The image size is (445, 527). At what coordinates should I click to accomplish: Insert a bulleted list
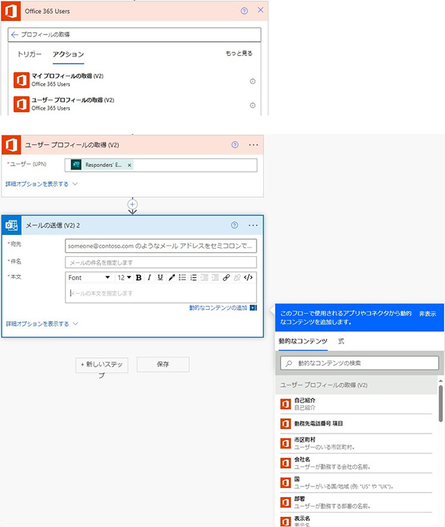[182, 278]
